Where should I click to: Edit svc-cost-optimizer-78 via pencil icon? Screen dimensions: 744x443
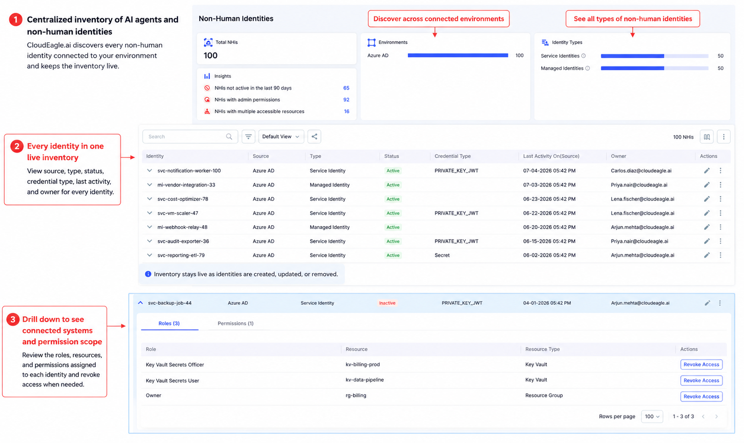[x=707, y=199]
